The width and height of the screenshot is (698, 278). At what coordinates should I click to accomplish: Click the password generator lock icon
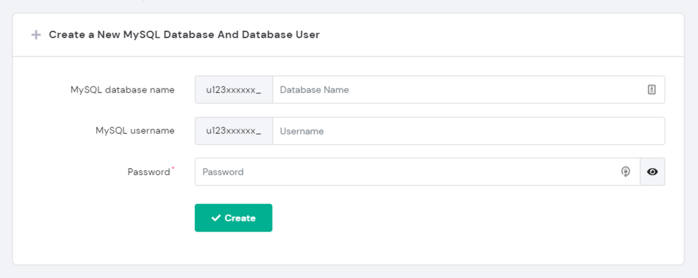(625, 172)
